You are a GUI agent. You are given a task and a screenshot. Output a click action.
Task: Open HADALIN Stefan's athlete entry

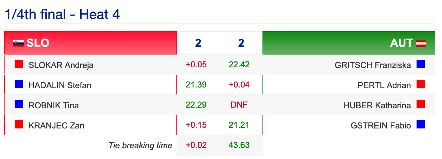tap(60, 85)
